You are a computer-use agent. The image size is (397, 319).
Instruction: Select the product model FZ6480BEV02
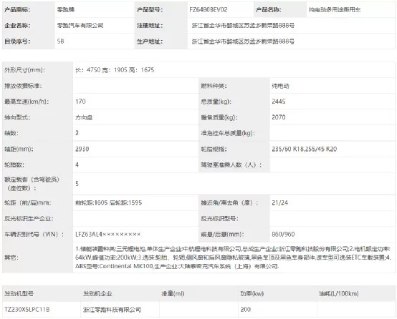click(x=209, y=10)
